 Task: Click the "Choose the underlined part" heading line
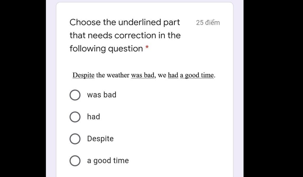(x=125, y=22)
